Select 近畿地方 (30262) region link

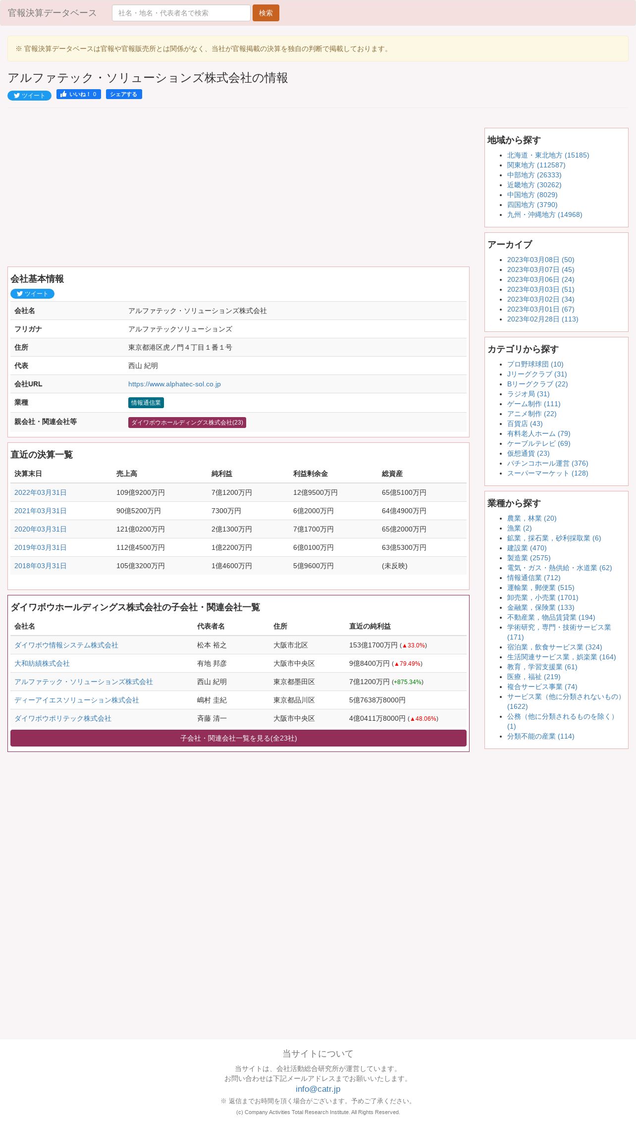(534, 185)
